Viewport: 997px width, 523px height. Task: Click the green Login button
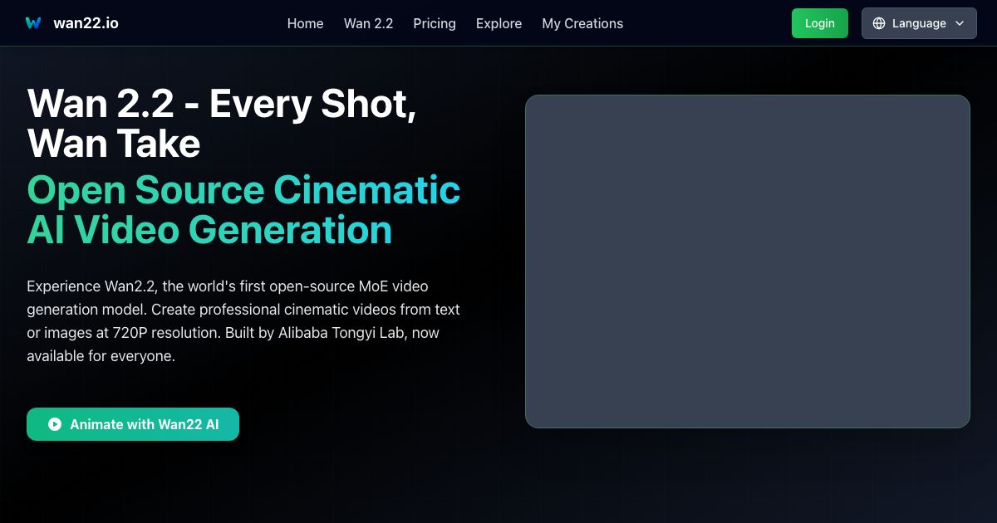point(820,23)
